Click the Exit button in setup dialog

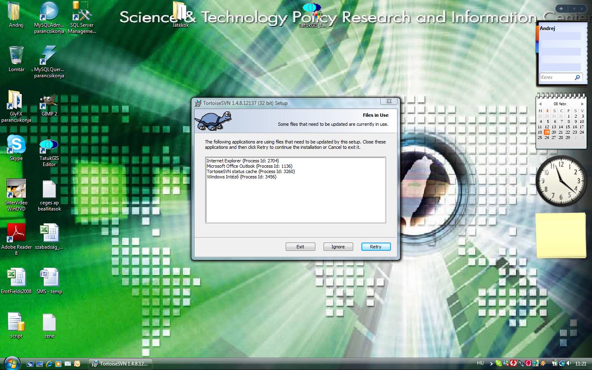coord(300,247)
